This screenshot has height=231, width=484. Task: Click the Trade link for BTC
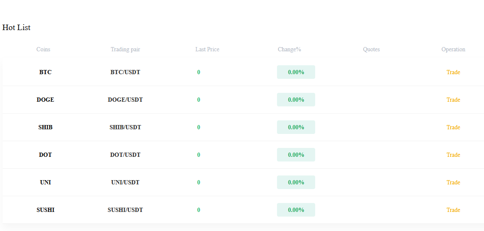point(453,72)
